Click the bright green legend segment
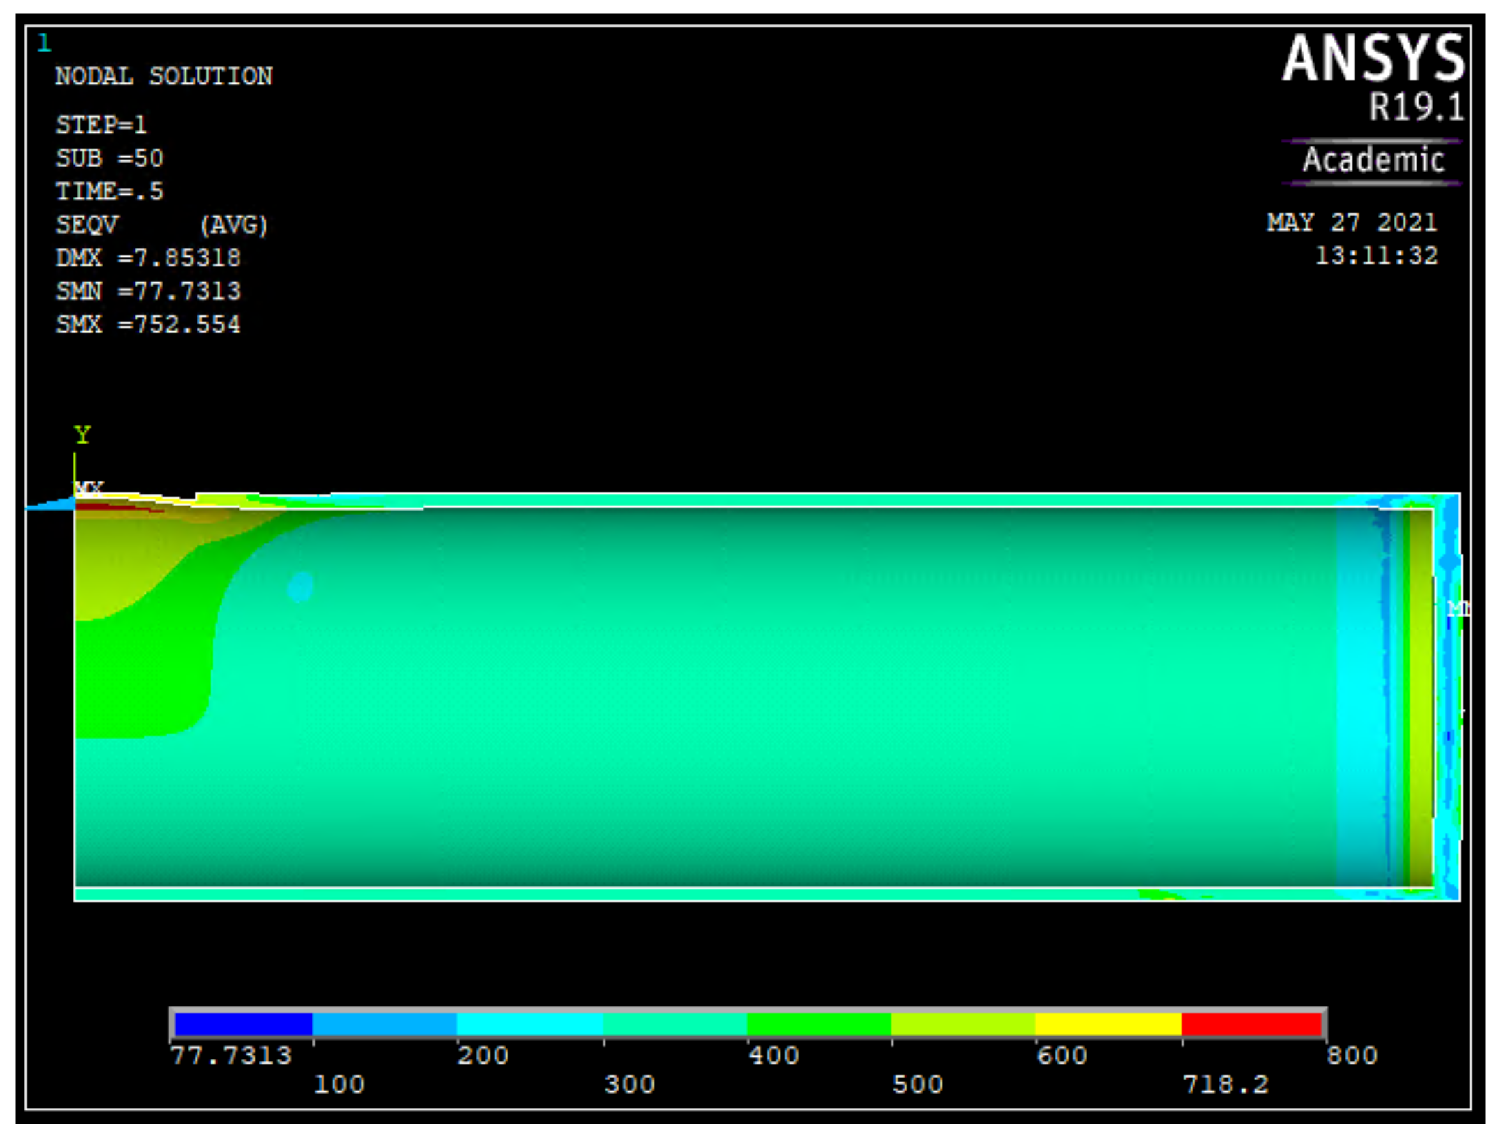Viewport: 1501px width, 1141px height. coord(819,1025)
